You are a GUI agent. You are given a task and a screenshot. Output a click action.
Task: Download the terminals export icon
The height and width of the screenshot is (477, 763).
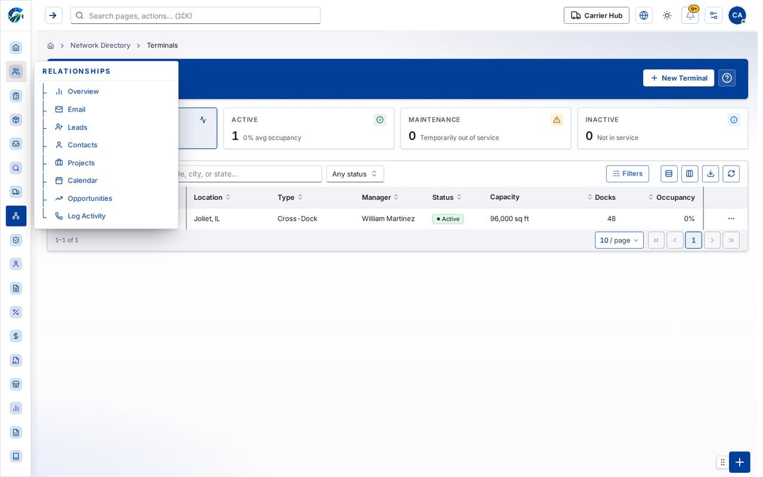click(x=711, y=174)
